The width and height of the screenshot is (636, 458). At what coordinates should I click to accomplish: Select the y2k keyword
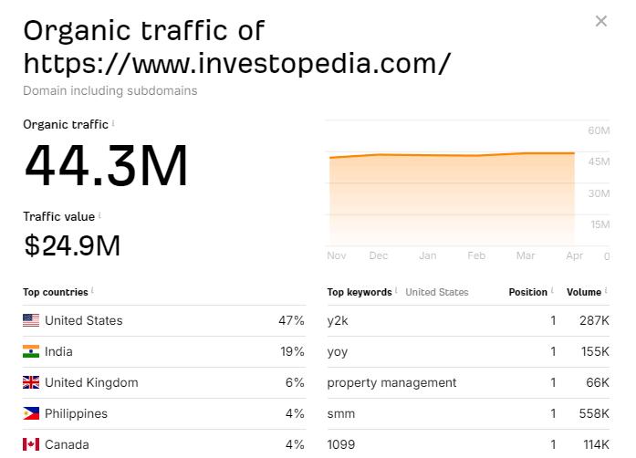point(338,320)
